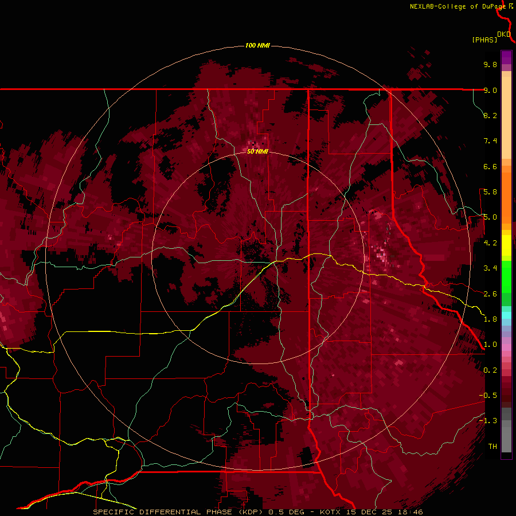Click the purple segment of the color bar
Image resolution: width=516 pixels, height=516 pixels.
(506, 58)
